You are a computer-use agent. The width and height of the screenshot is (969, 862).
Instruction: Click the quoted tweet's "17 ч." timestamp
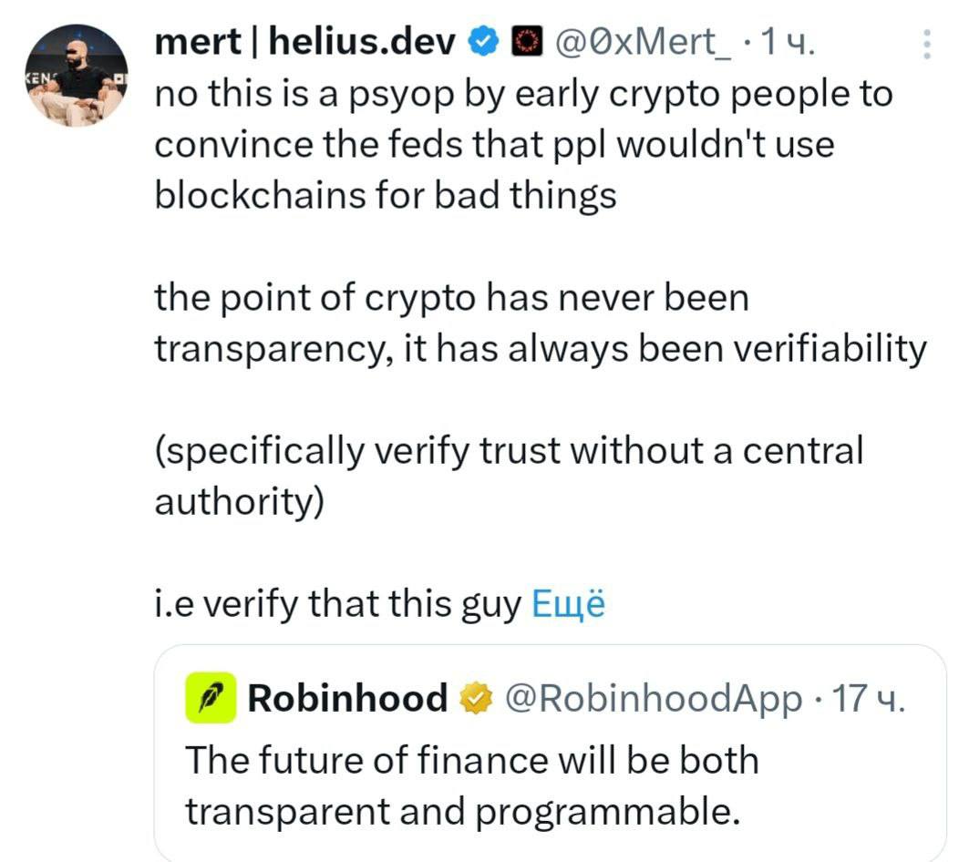tap(870, 699)
